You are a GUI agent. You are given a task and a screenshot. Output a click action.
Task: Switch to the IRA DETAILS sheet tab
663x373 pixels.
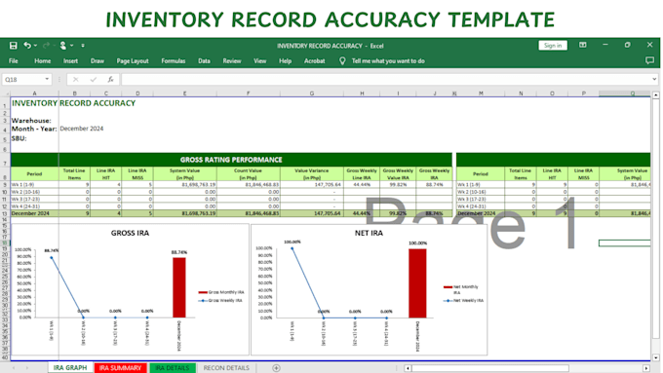click(173, 368)
